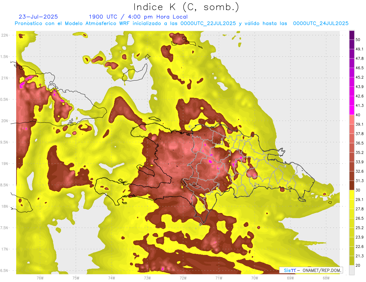Select the date text "23-Jul-2025"
Viewport: 366px width, 282px height.
[38, 17]
